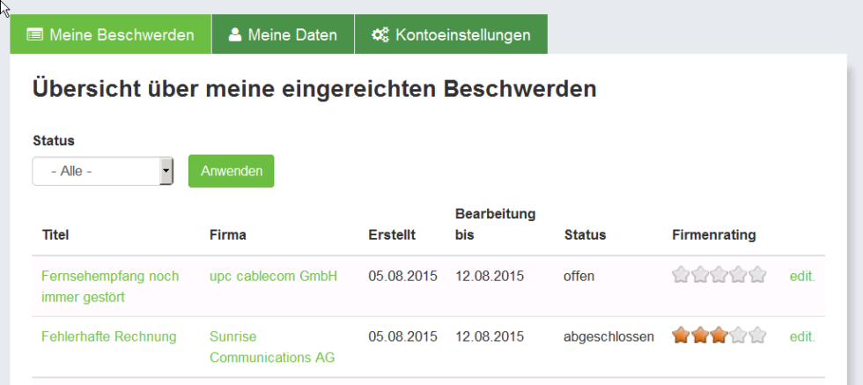Open company link Sunrise Communications AG
Viewport: 863px width, 385px height.
click(272, 347)
